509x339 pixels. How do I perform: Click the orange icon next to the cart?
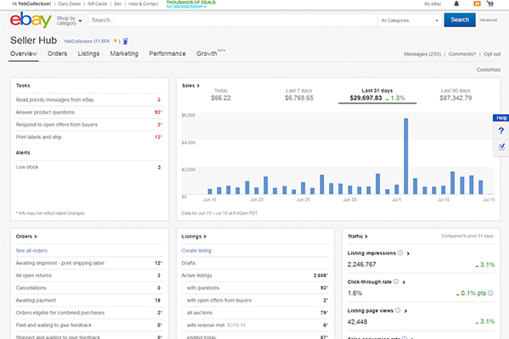pos(477,3)
